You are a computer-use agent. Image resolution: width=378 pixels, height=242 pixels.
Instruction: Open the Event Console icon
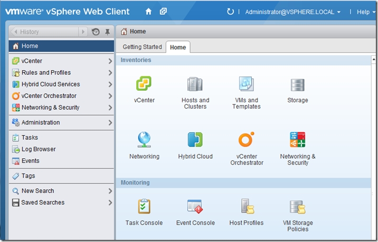pos(195,206)
